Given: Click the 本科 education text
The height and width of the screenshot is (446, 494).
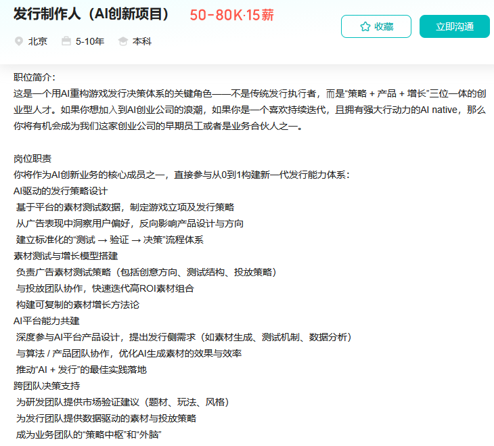Looking at the screenshot, I should click(142, 41).
